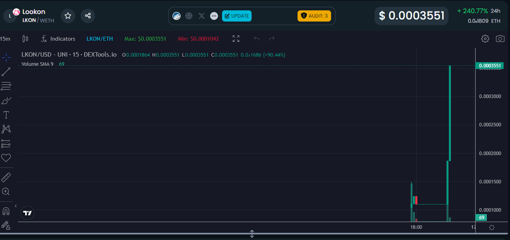Select the Text annotation tool
This screenshot has height=240, width=510.
click(x=6, y=115)
